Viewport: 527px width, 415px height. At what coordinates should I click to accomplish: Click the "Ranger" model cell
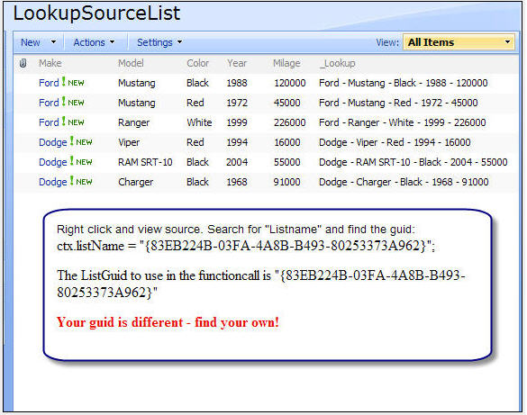(x=133, y=123)
